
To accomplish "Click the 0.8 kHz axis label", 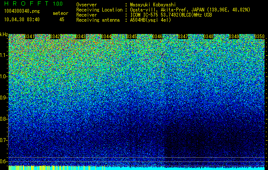I will click(x=3, y=119).
